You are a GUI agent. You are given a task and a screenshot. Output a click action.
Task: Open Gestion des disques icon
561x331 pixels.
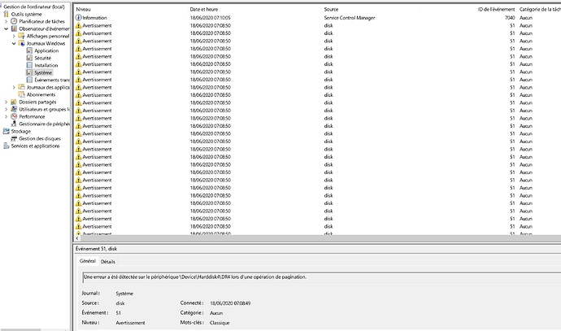pos(14,138)
